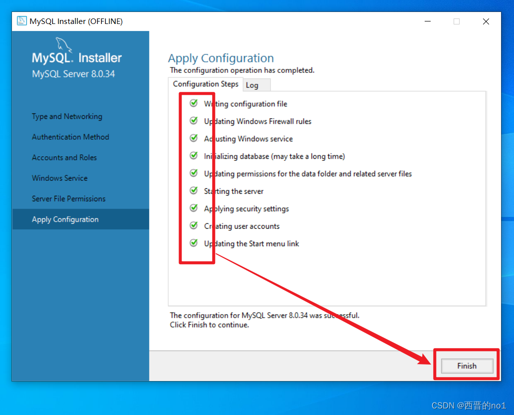Select Apply Configuration sidebar step
The width and height of the screenshot is (514, 415).
pyautogui.click(x=81, y=219)
